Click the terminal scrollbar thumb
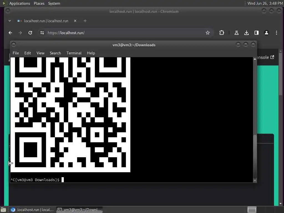The width and height of the screenshot is (284, 213). tap(255, 157)
